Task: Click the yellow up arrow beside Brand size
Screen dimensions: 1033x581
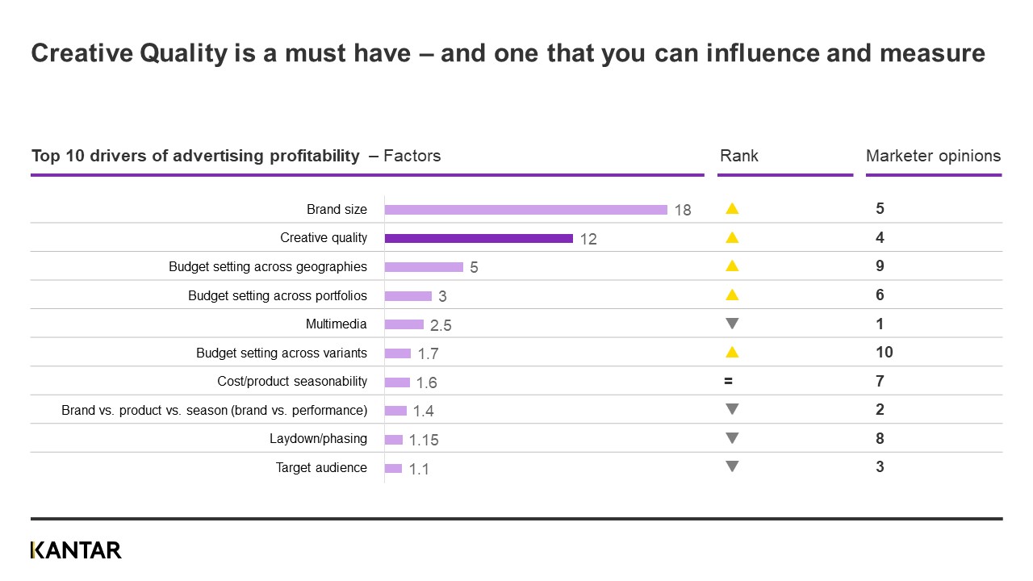Action: [732, 209]
